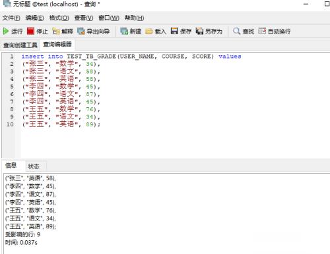Open the Edit (编辑) menu
330x254 pixels.
click(34, 18)
